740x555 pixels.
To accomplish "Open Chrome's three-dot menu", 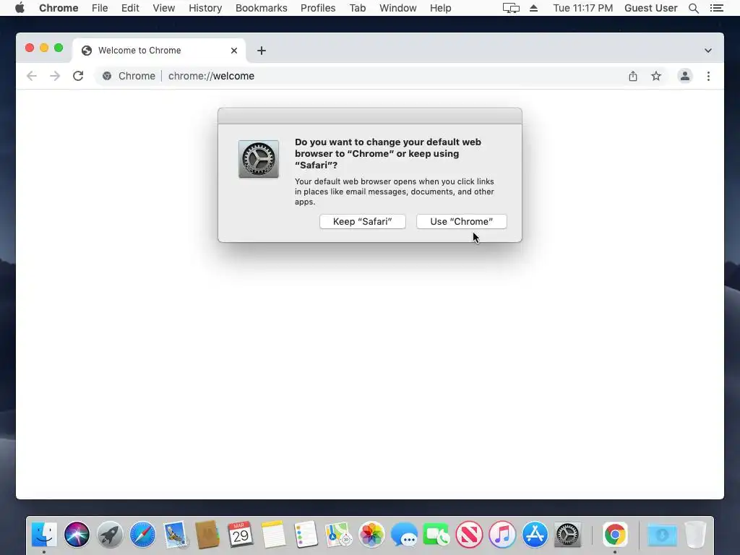I will point(708,76).
